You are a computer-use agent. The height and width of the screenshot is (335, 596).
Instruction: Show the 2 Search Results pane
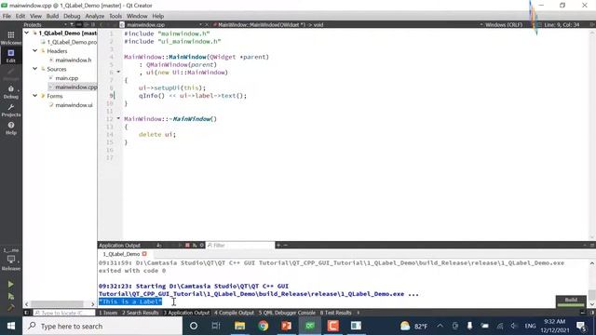pos(141,313)
